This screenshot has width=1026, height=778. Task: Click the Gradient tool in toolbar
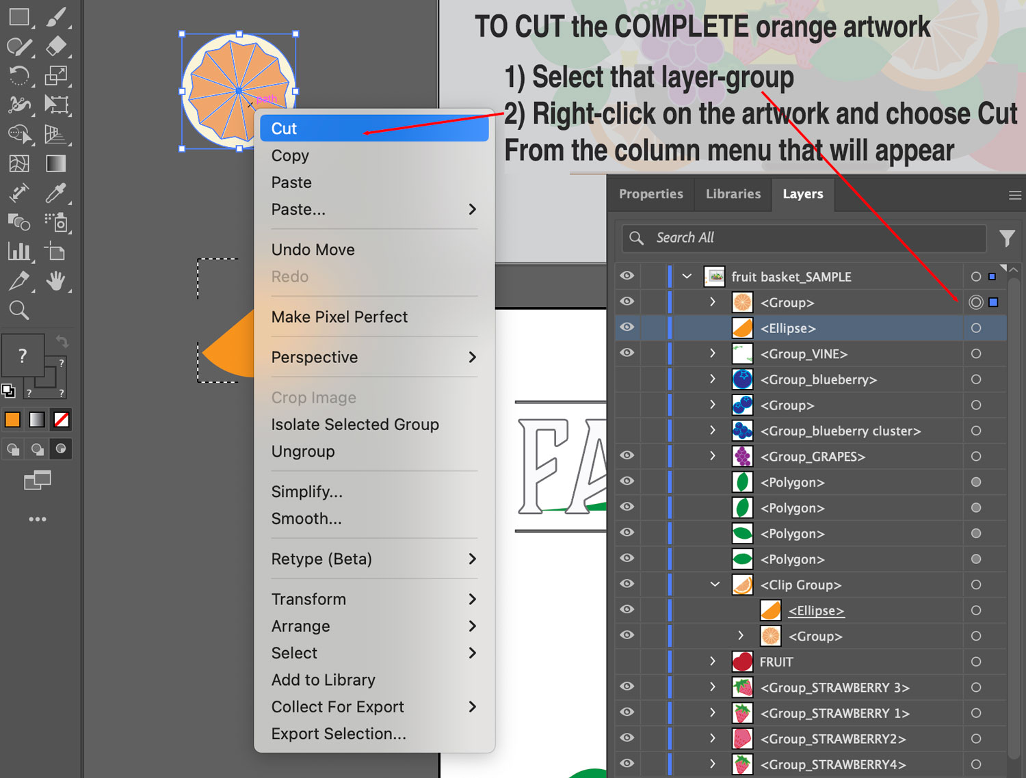(x=56, y=163)
